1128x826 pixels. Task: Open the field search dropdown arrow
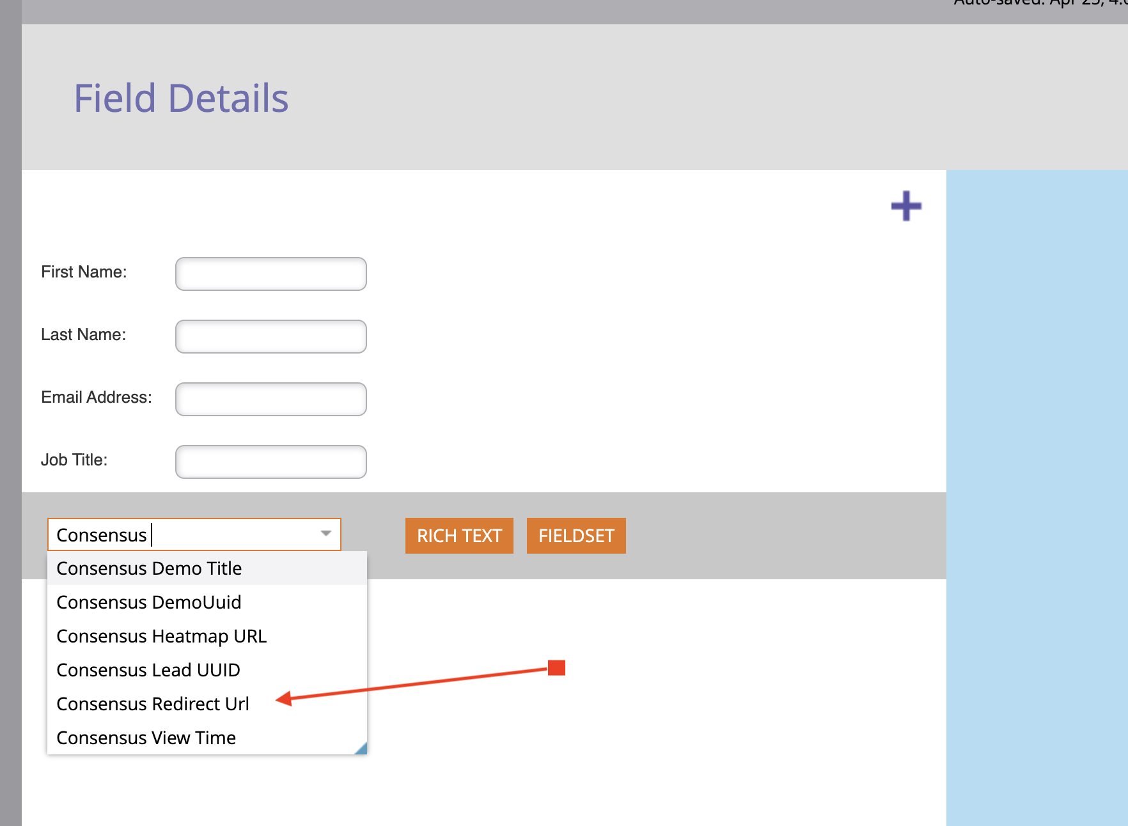[325, 534]
